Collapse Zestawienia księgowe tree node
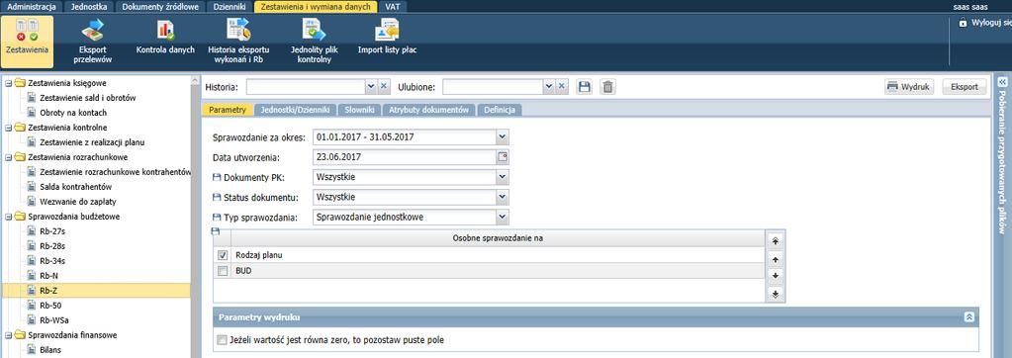The image size is (1012, 358). pos(8,83)
